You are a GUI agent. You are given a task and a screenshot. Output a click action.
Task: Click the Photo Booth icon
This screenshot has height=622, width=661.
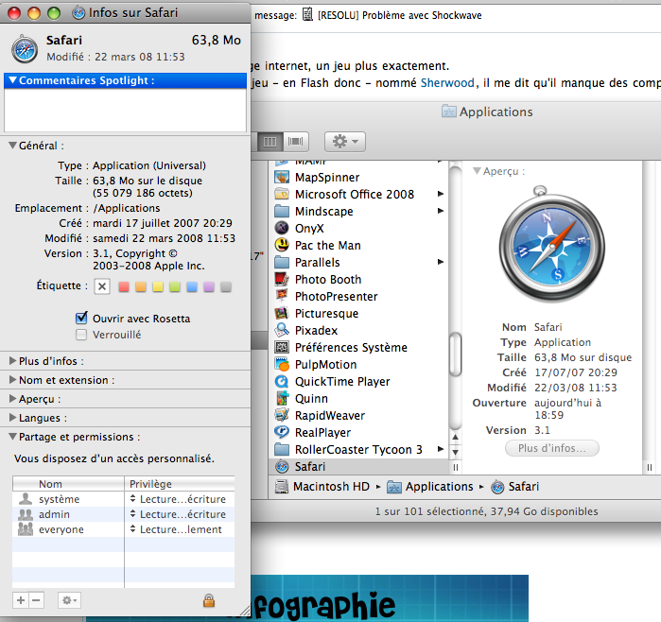(282, 279)
